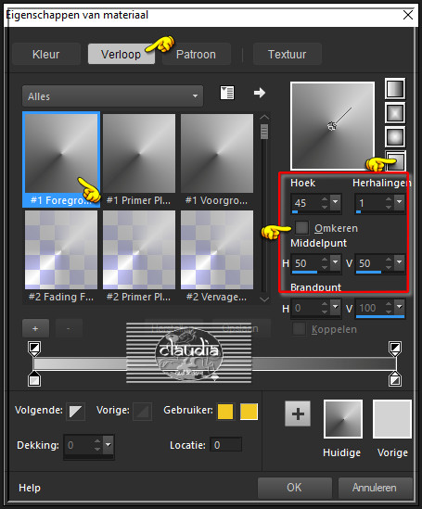Open the gradient list view options icon

tap(227, 93)
